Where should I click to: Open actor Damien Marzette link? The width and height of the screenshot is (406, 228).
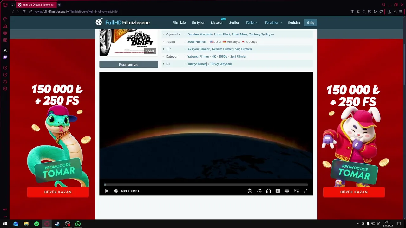pyautogui.click(x=200, y=34)
